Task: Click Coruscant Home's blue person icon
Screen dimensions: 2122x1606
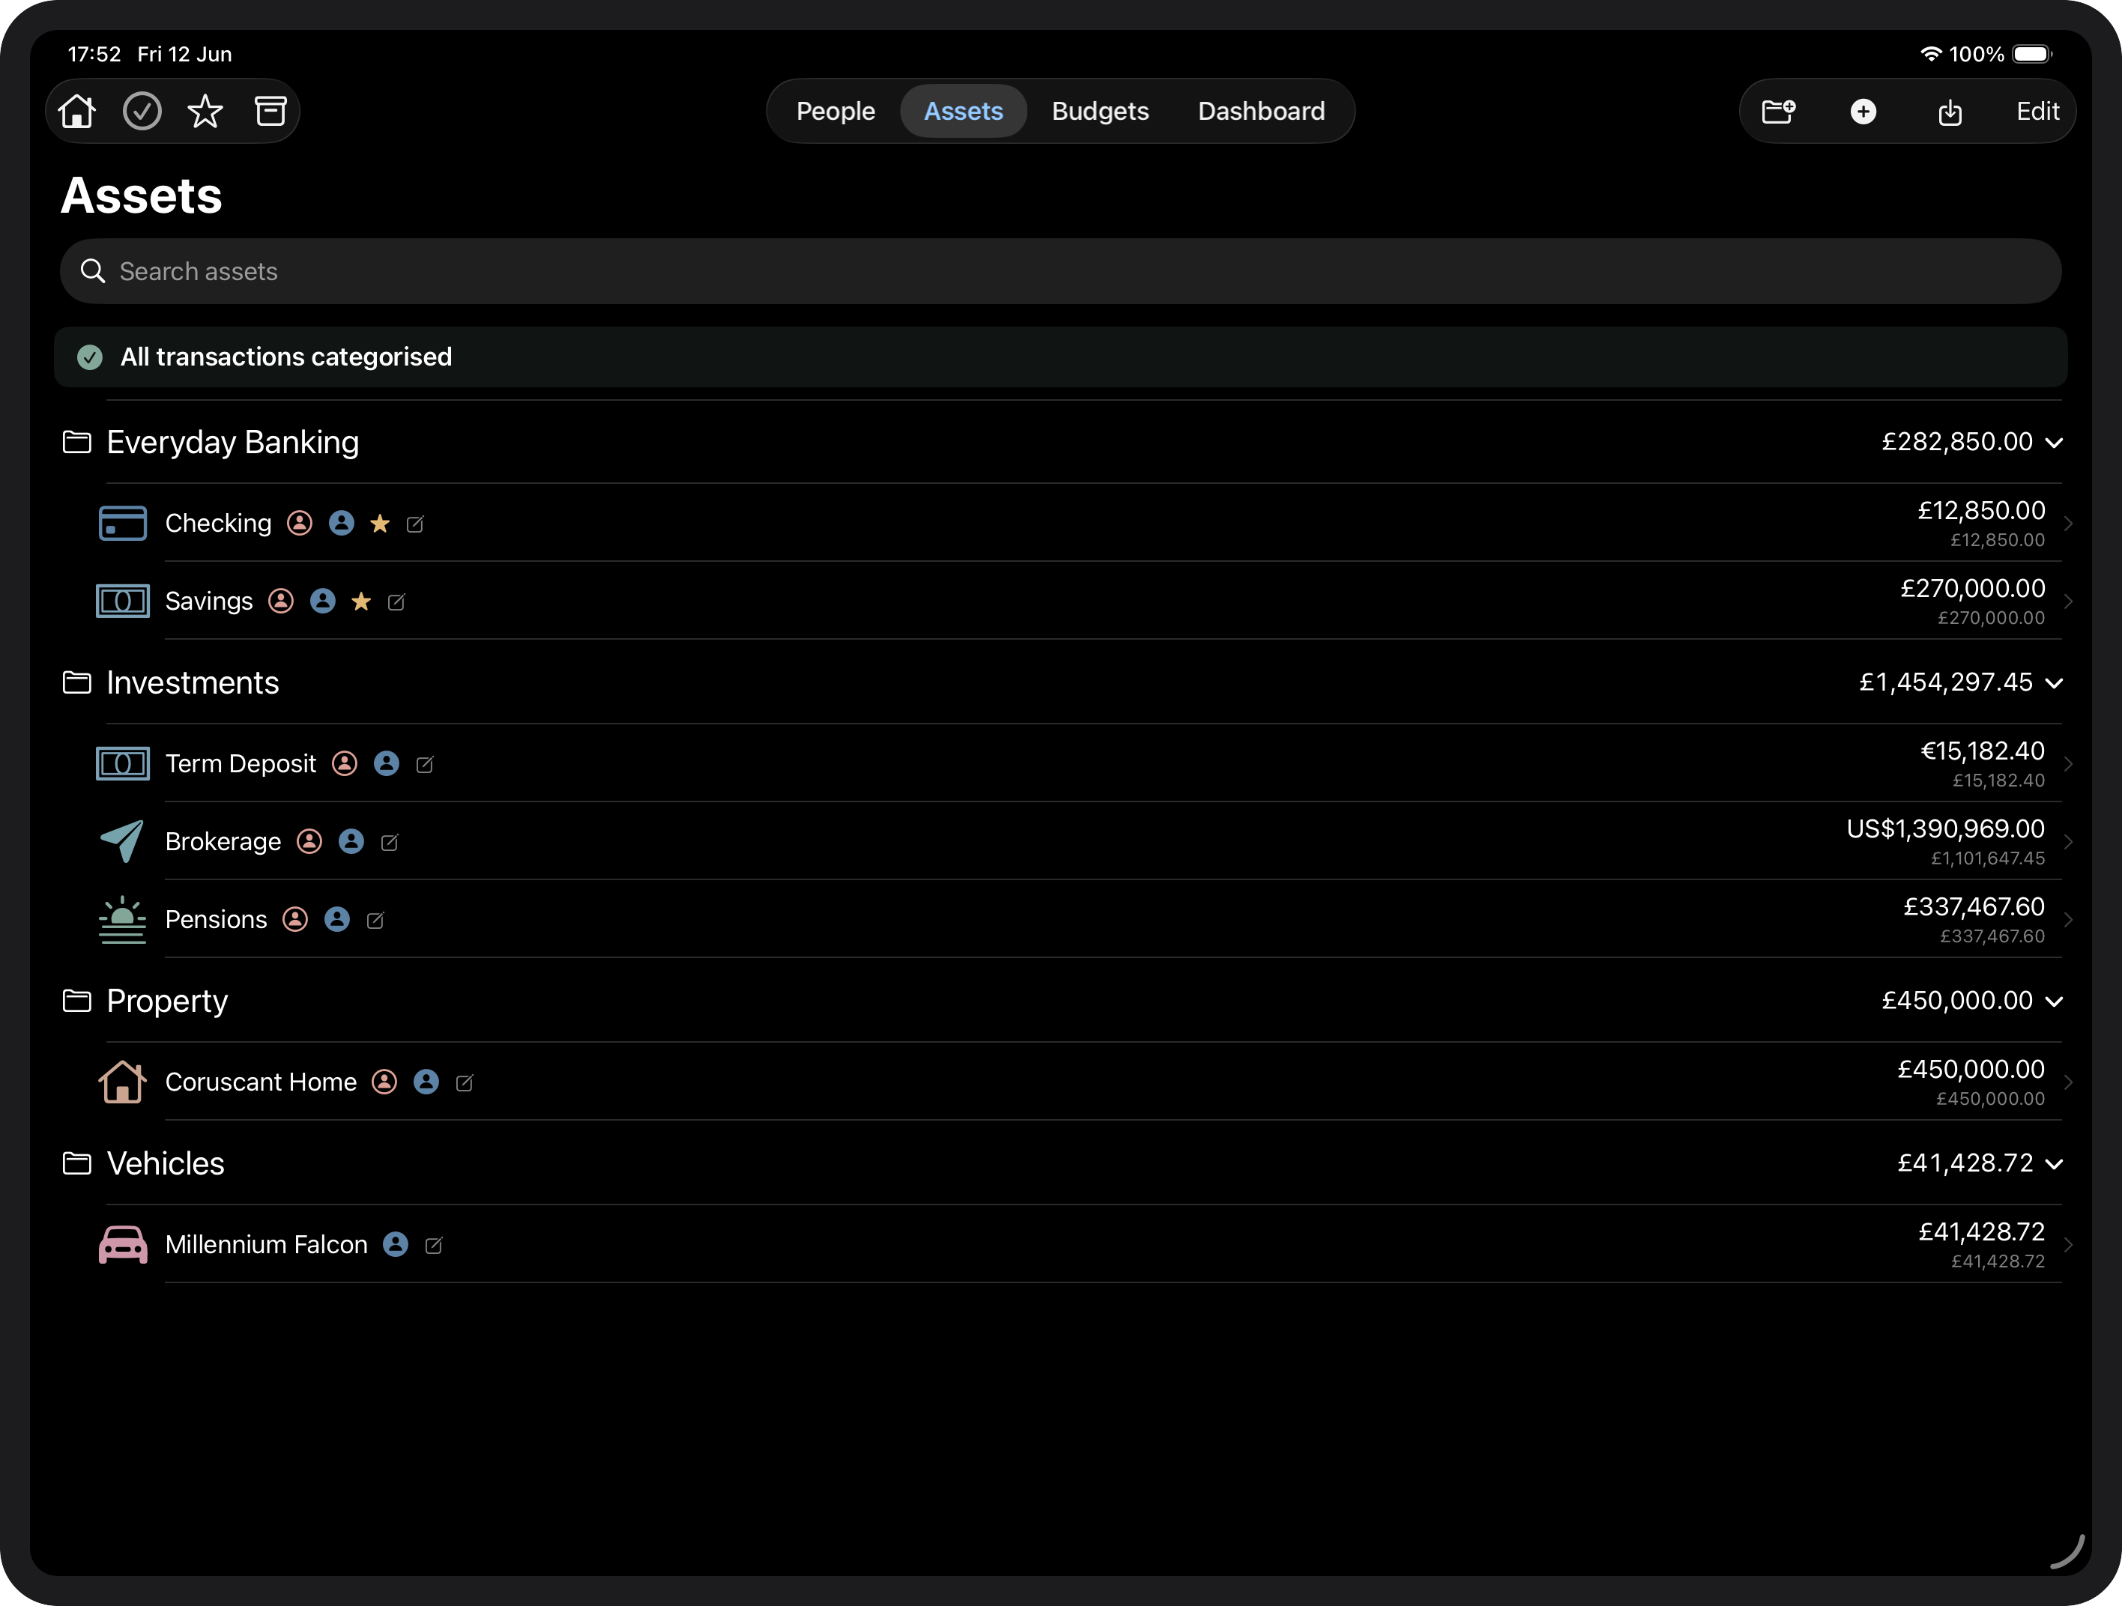Action: click(426, 1082)
